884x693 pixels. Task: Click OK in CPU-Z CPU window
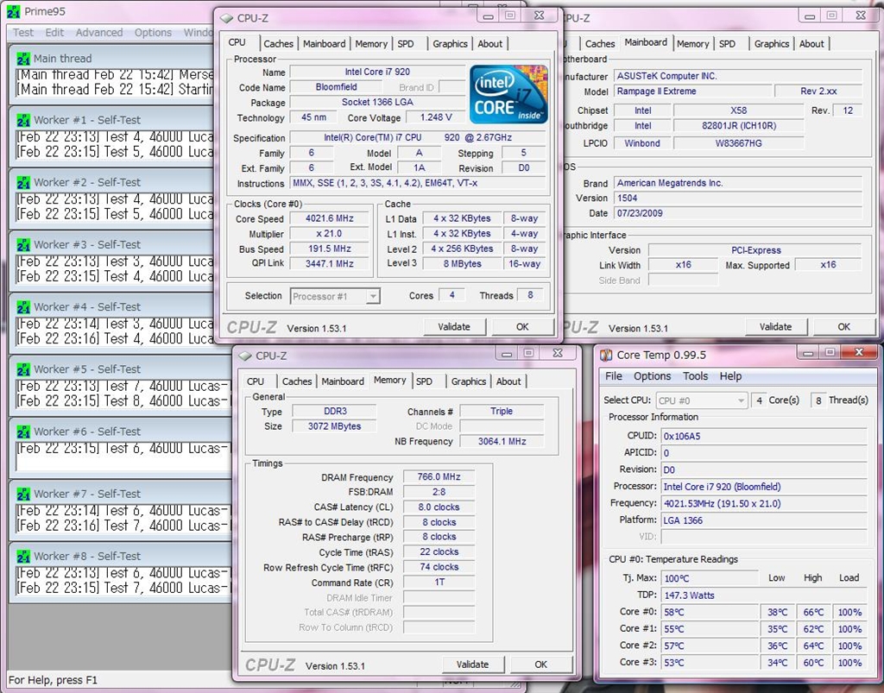coord(522,327)
